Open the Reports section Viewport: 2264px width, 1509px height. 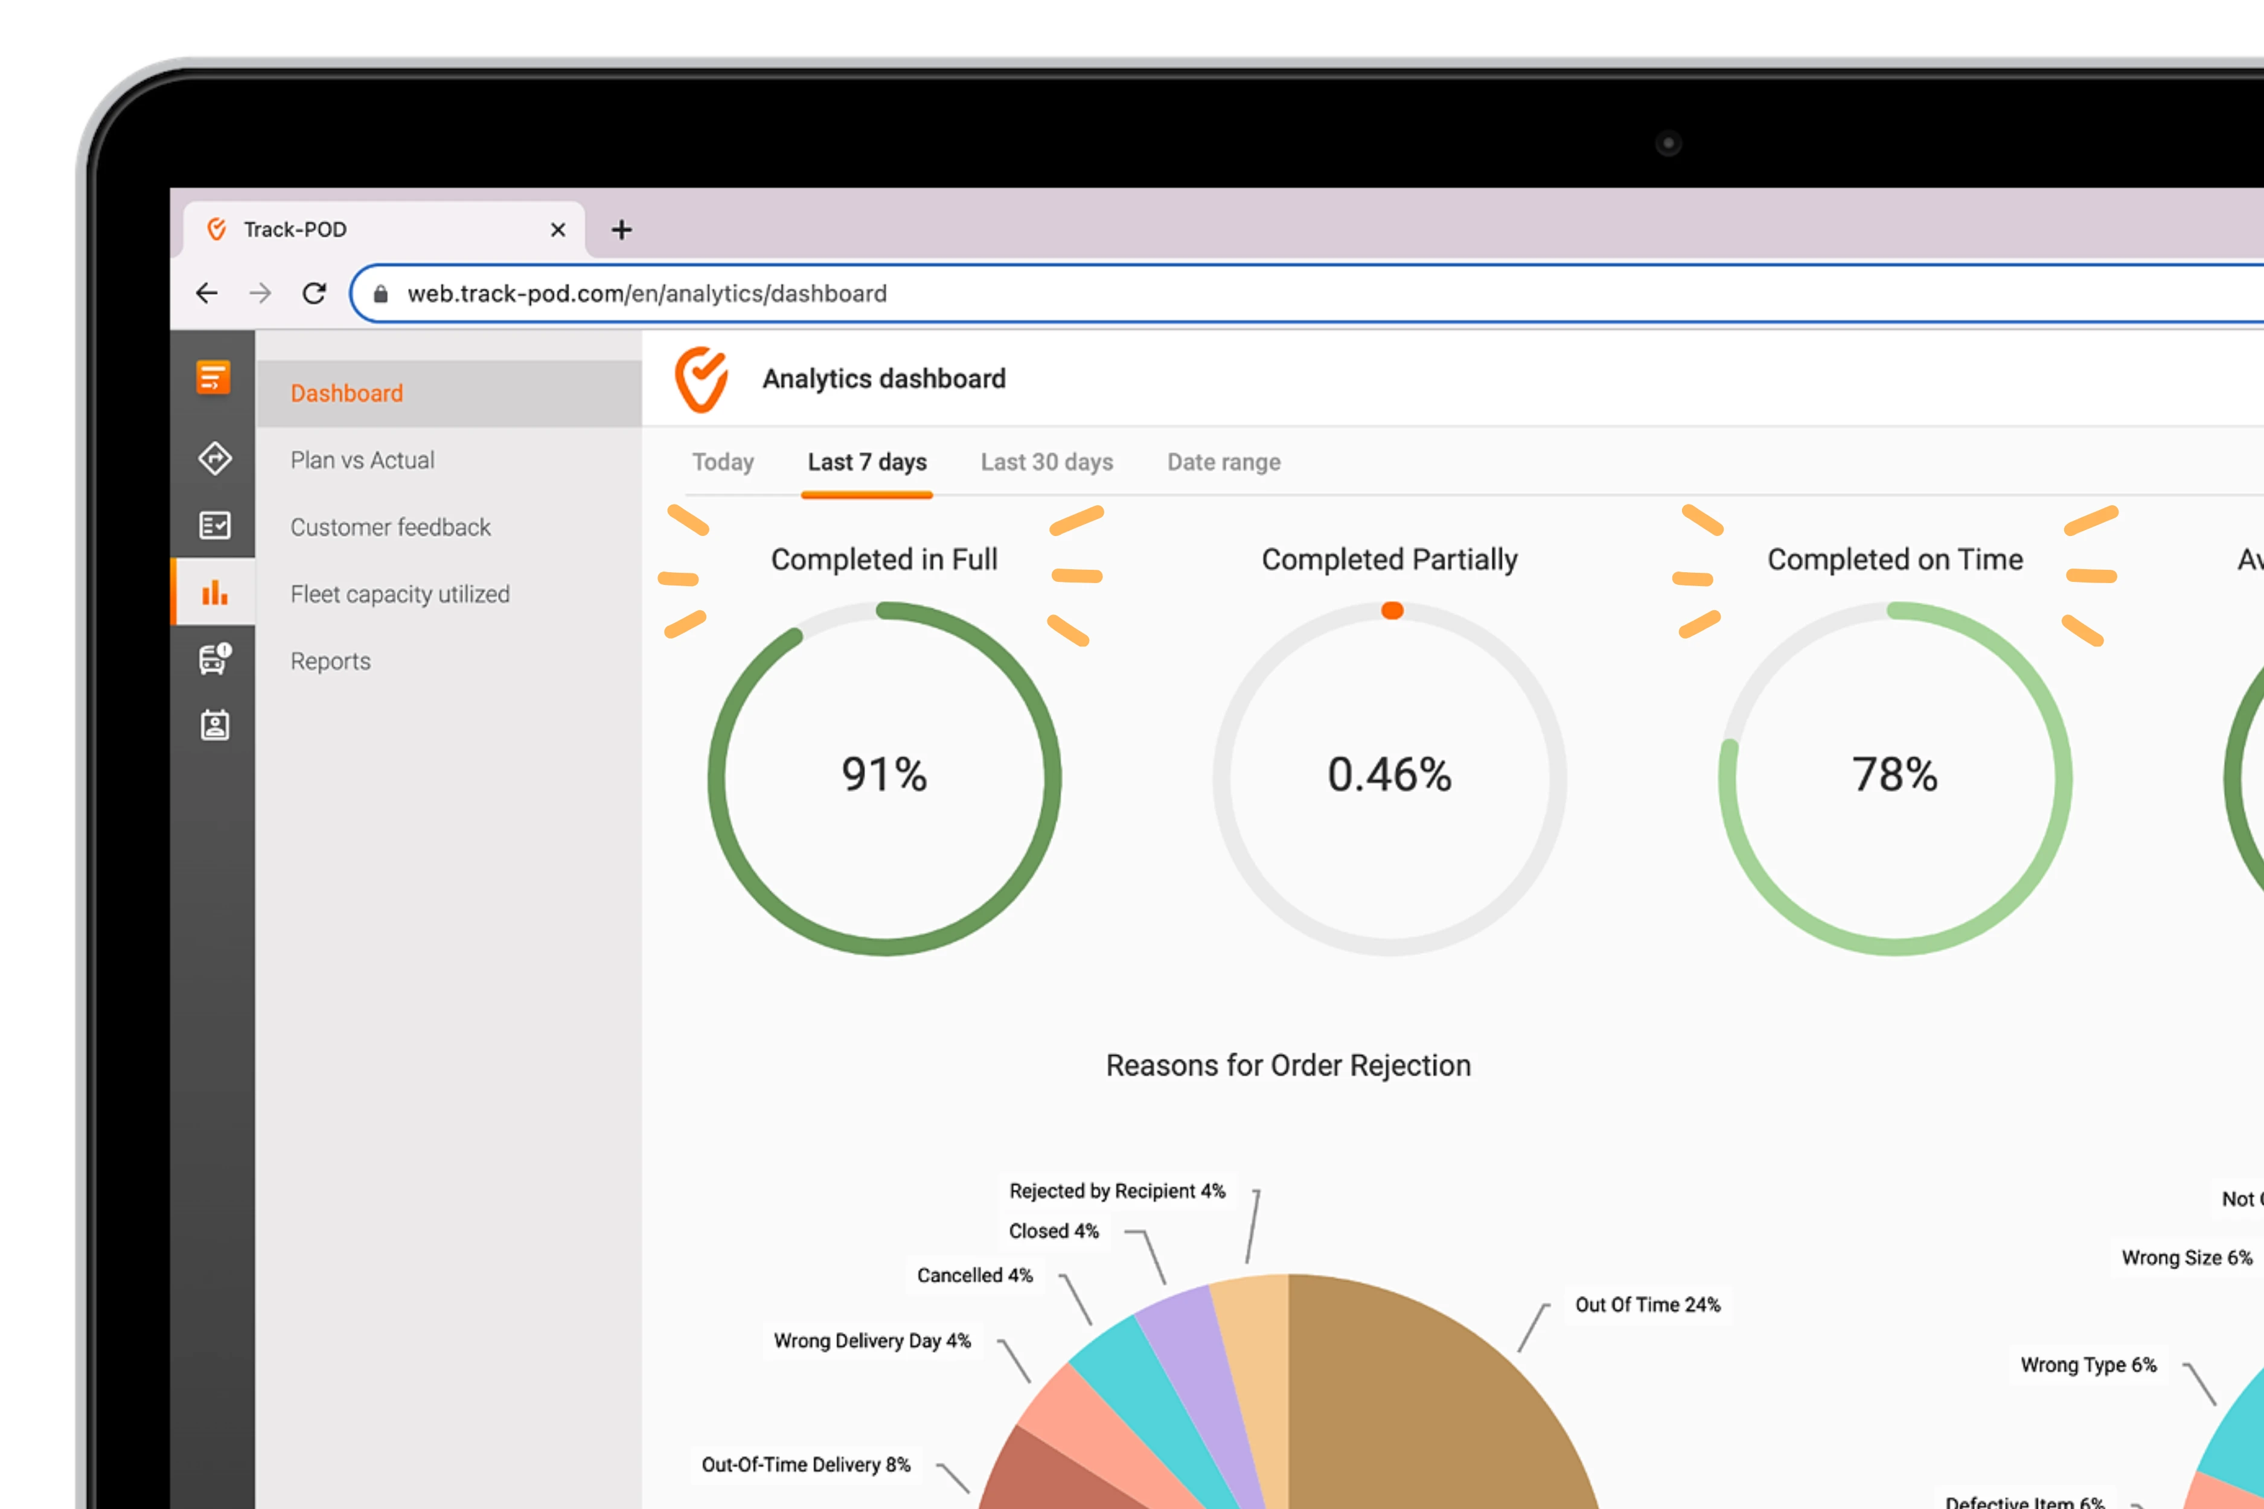(330, 661)
